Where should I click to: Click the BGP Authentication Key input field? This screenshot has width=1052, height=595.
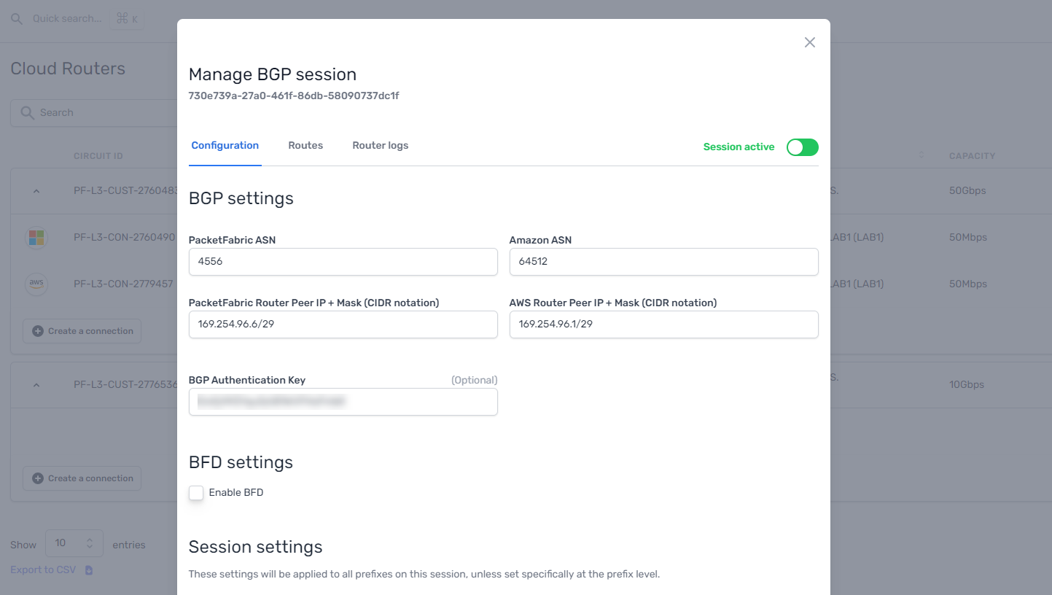pos(343,402)
